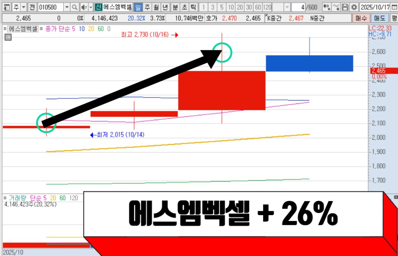This screenshot has height=256, width=398.
Task: Open chart settings gear icon
Action: click(x=354, y=7)
